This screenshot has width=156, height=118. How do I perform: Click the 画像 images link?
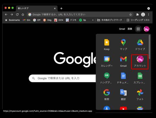[x=130, y=29]
